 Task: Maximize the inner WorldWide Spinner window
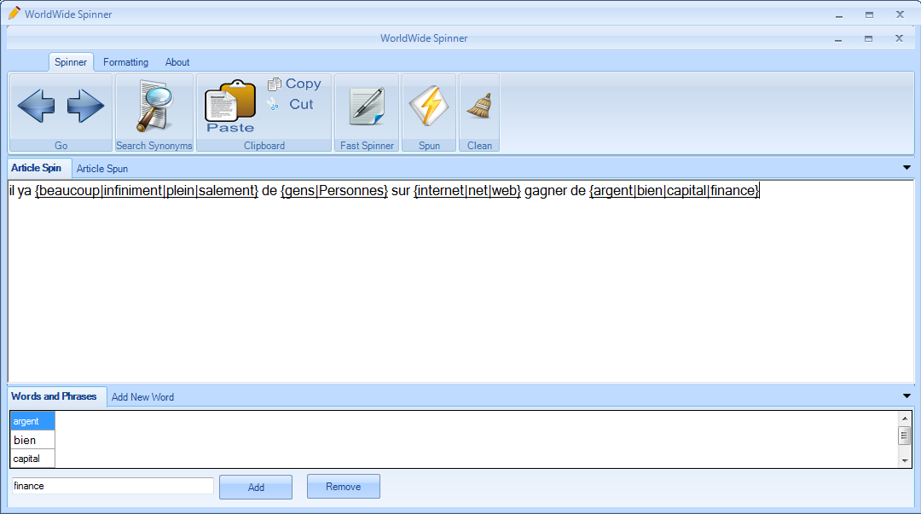click(x=868, y=38)
